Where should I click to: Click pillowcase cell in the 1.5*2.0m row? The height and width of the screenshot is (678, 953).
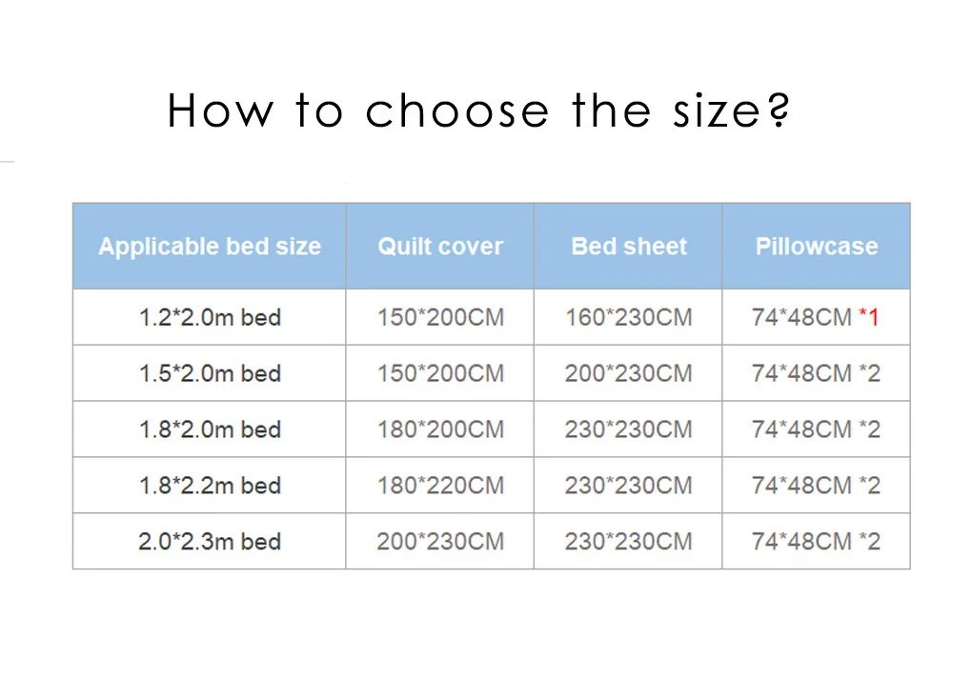point(817,373)
